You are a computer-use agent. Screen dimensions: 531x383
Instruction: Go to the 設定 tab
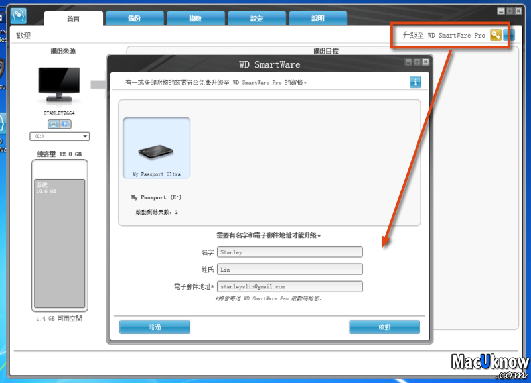pos(256,19)
